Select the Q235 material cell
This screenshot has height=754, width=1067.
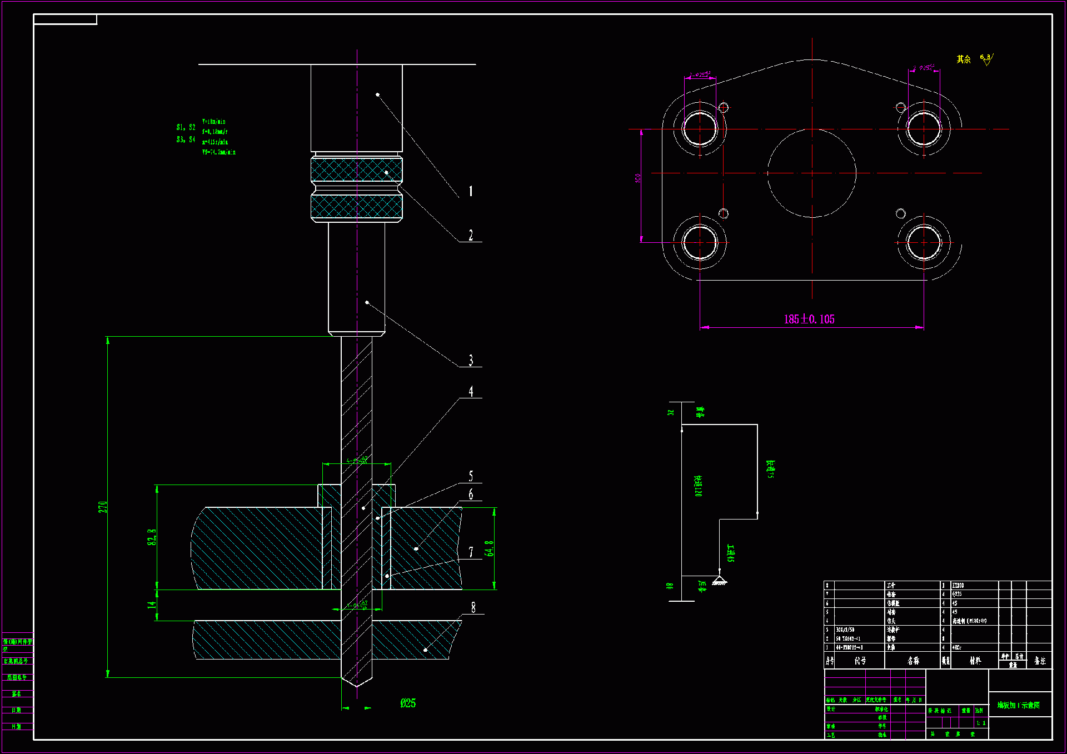pos(957,595)
